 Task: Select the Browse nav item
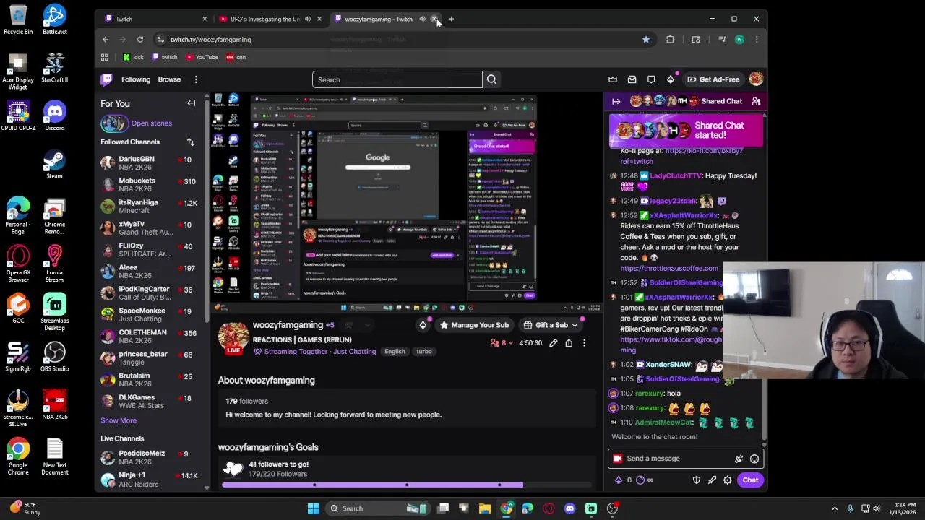169,79
